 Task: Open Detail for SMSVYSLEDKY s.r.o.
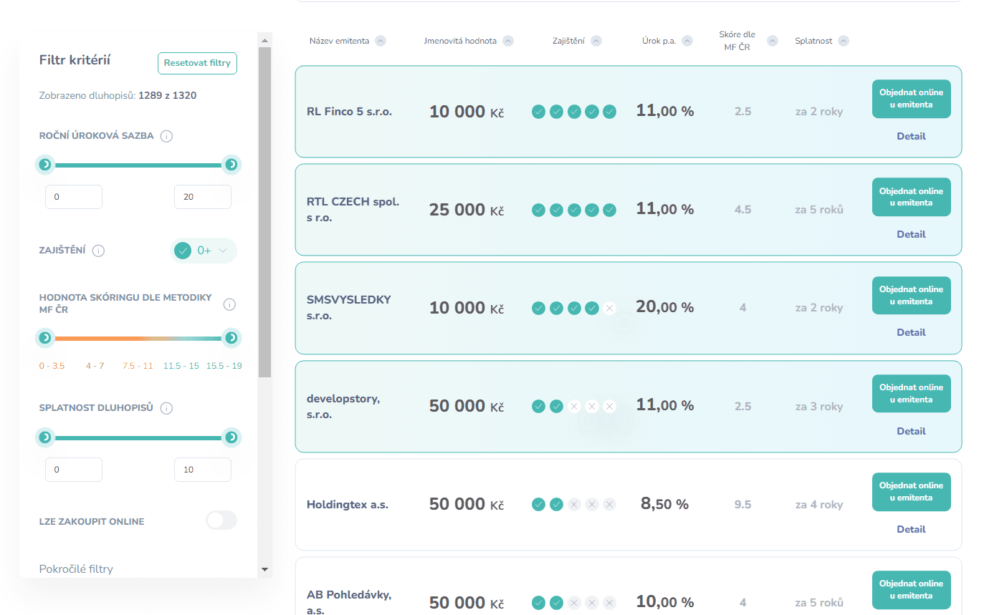(911, 332)
